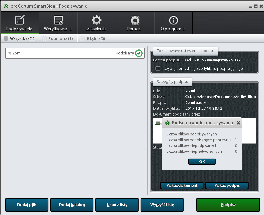Open Ustawienia settings gear

[96, 23]
